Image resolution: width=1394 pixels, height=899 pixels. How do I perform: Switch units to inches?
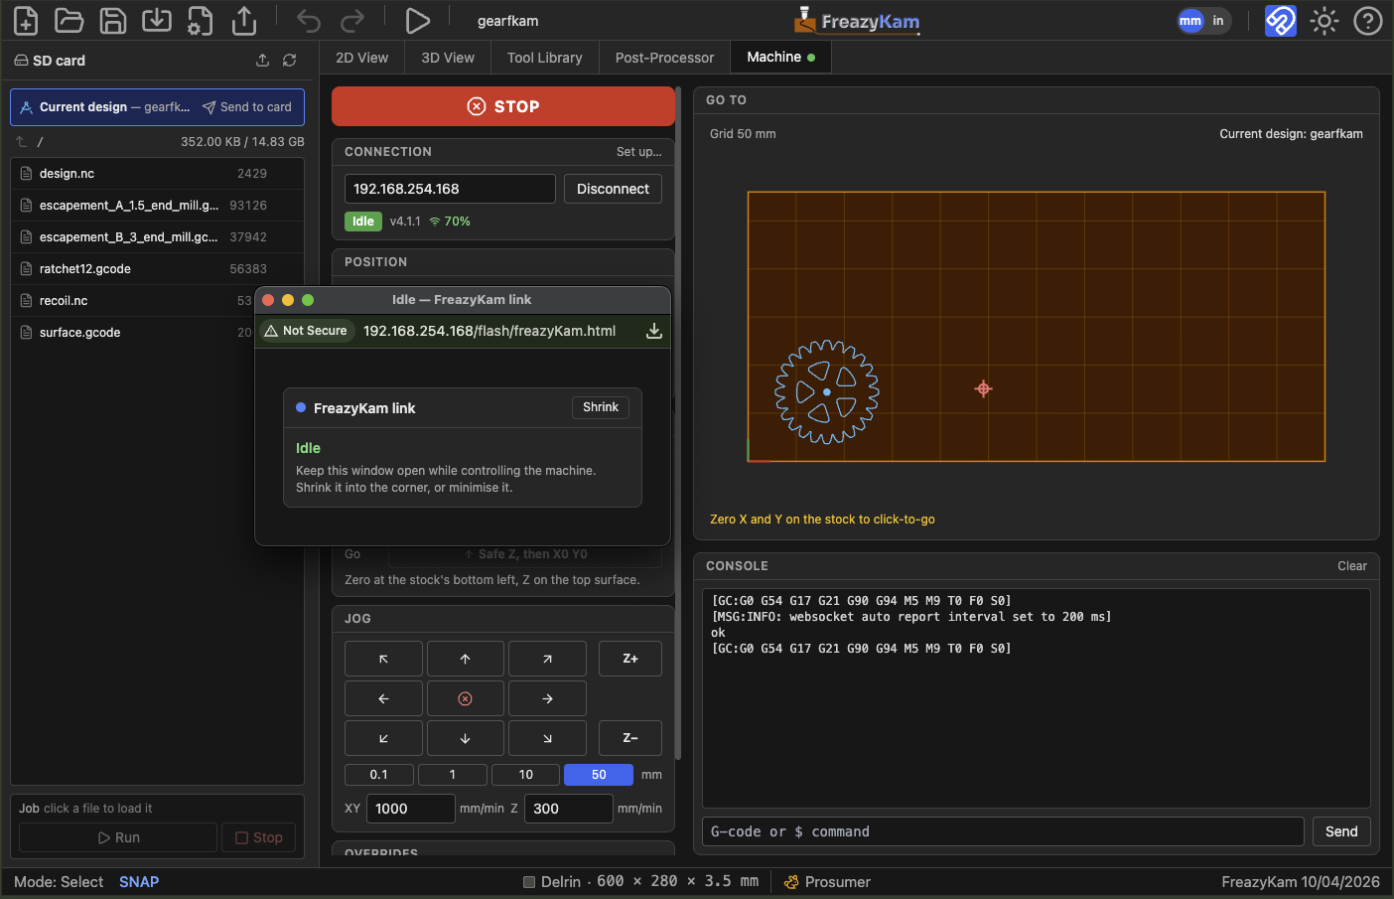[1218, 21]
